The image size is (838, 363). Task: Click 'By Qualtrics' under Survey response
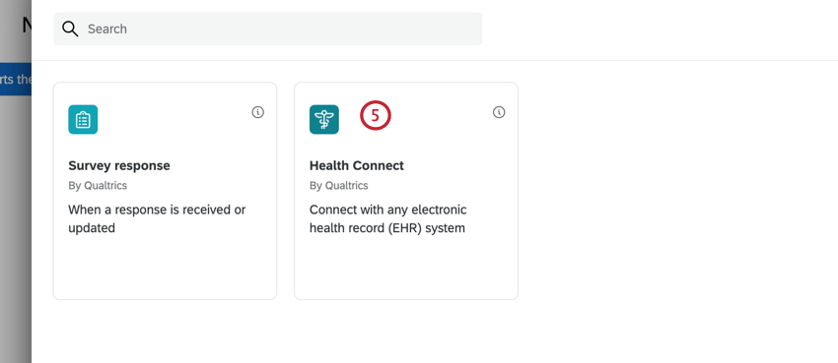tap(98, 186)
